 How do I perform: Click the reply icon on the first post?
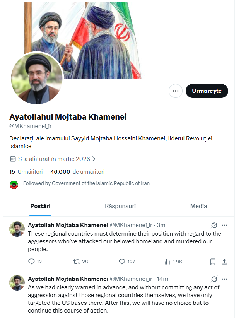(32, 262)
